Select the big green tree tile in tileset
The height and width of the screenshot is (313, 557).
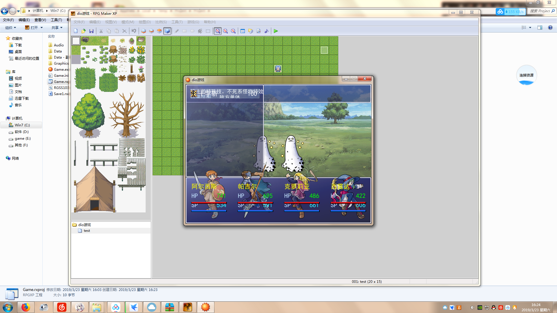(88, 115)
